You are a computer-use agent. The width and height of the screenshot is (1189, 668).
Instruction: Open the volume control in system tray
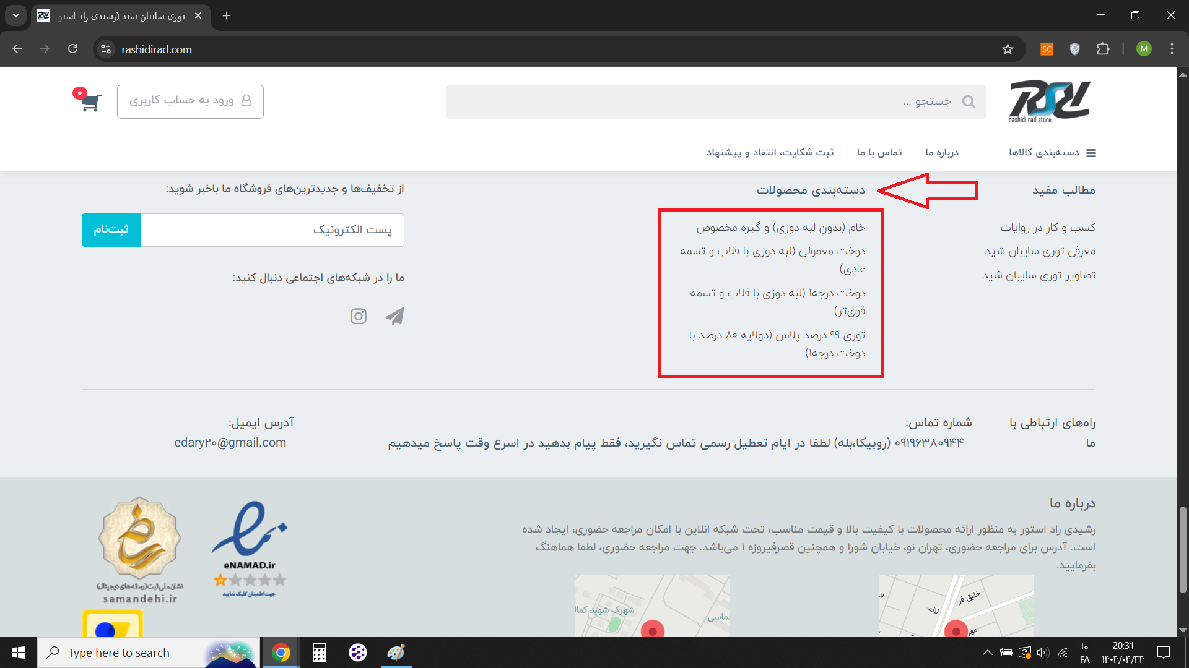pyautogui.click(x=1043, y=653)
